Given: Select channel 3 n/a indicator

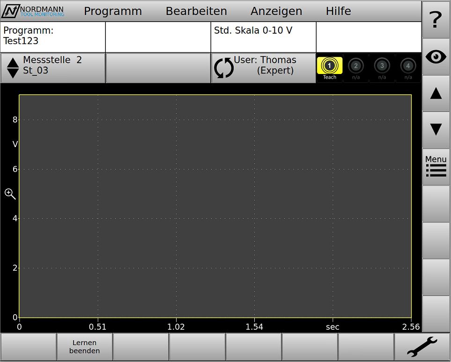Looking at the screenshot, I should (x=382, y=67).
